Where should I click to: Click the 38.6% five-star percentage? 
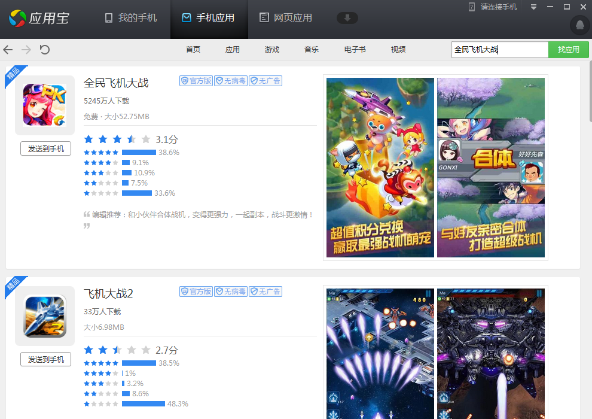169,152
